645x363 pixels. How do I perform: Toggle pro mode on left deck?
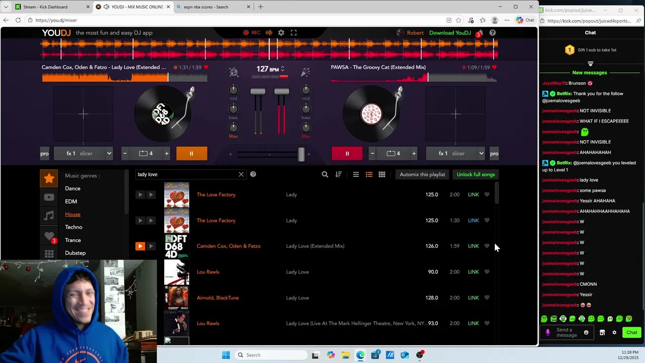(44, 153)
